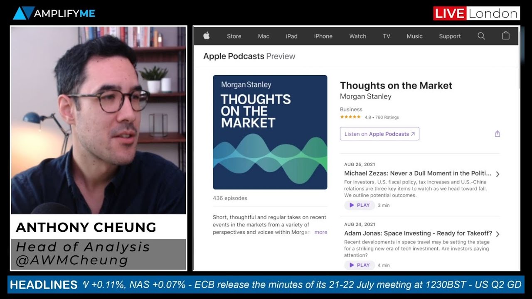Click the Apple logo icon

(207, 36)
